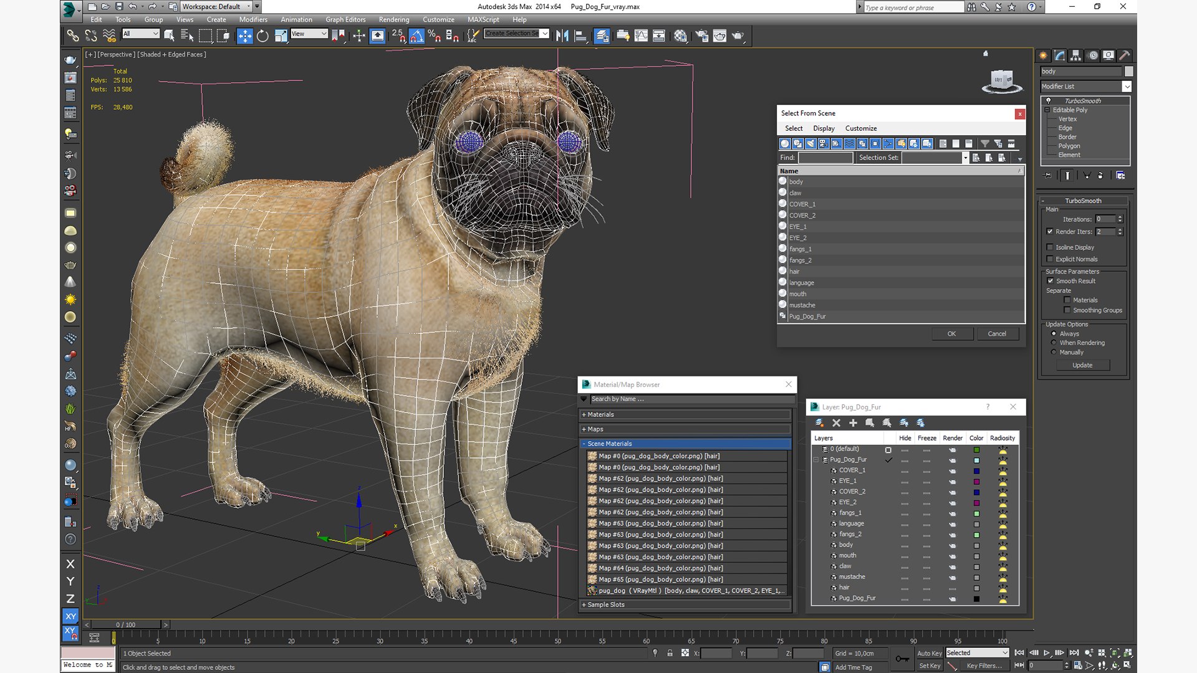
Task: Click Play Animation button
Action: pyautogui.click(x=1047, y=652)
